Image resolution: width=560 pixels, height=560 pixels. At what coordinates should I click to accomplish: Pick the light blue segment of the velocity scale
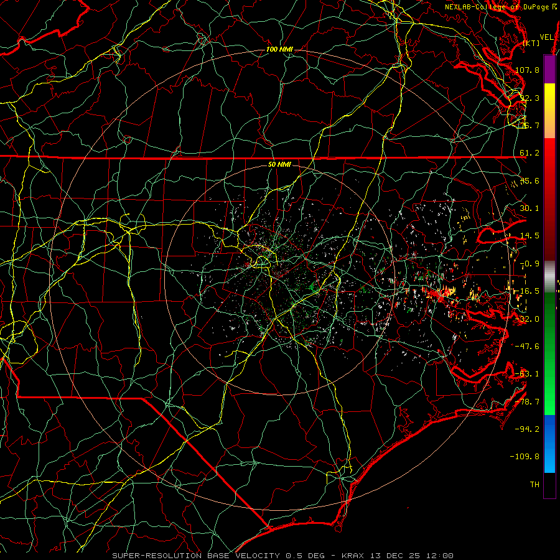click(549, 459)
